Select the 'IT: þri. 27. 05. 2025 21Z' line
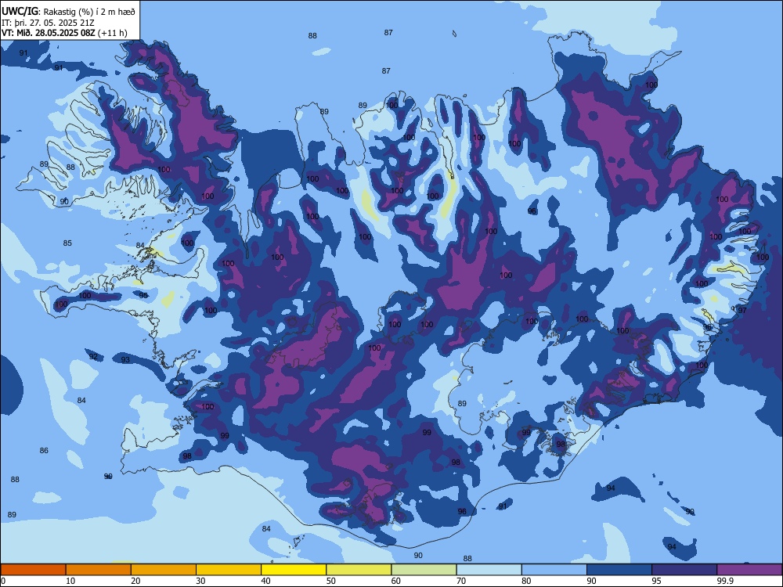The image size is (783, 587). 48,23
